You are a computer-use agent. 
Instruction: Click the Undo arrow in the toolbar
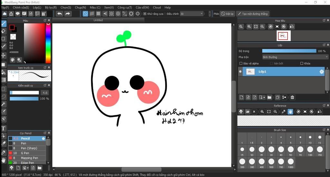tap(59, 14)
